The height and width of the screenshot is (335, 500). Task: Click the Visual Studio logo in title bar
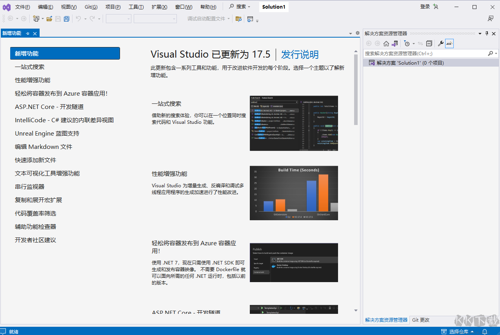coord(6,7)
